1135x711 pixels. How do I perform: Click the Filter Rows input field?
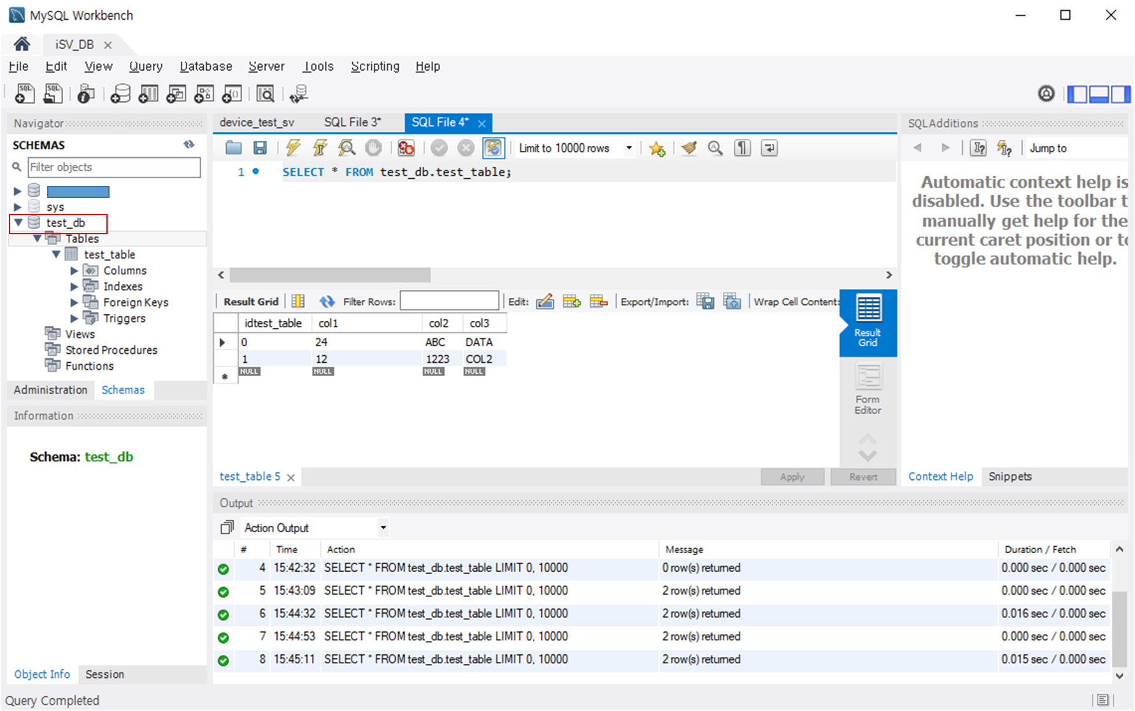(449, 301)
